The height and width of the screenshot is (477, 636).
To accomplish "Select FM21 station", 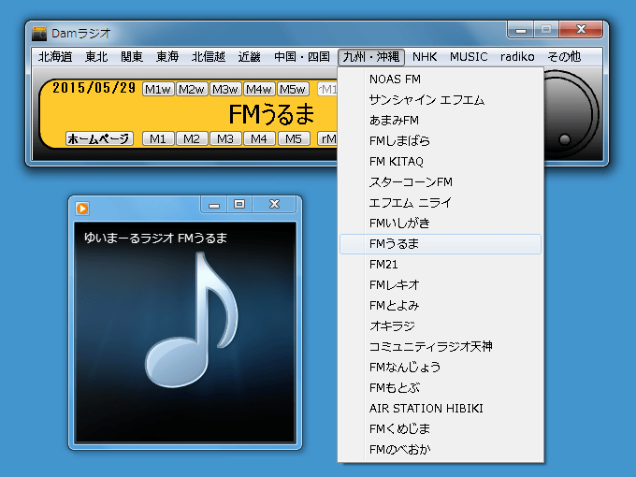I will [x=441, y=265].
